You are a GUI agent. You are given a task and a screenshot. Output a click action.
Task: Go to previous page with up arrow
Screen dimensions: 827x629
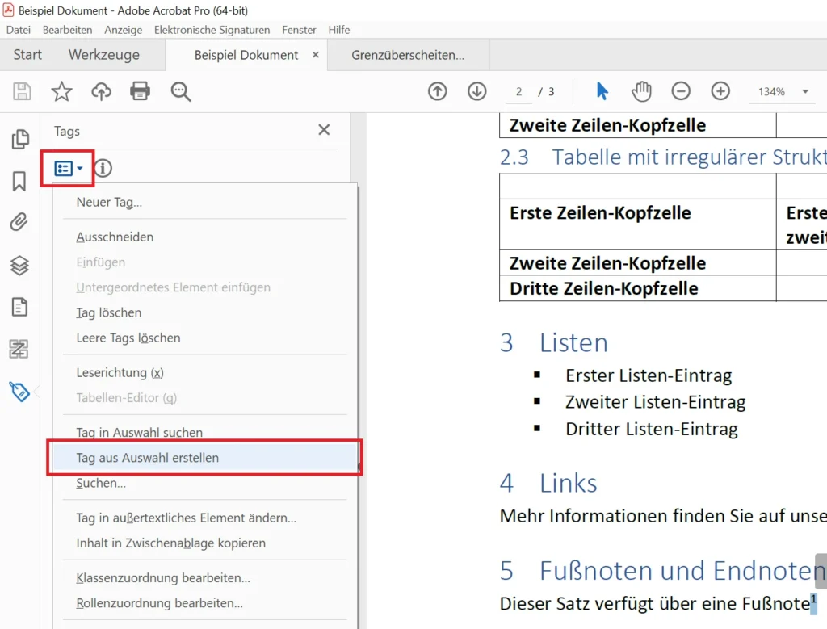tap(438, 91)
